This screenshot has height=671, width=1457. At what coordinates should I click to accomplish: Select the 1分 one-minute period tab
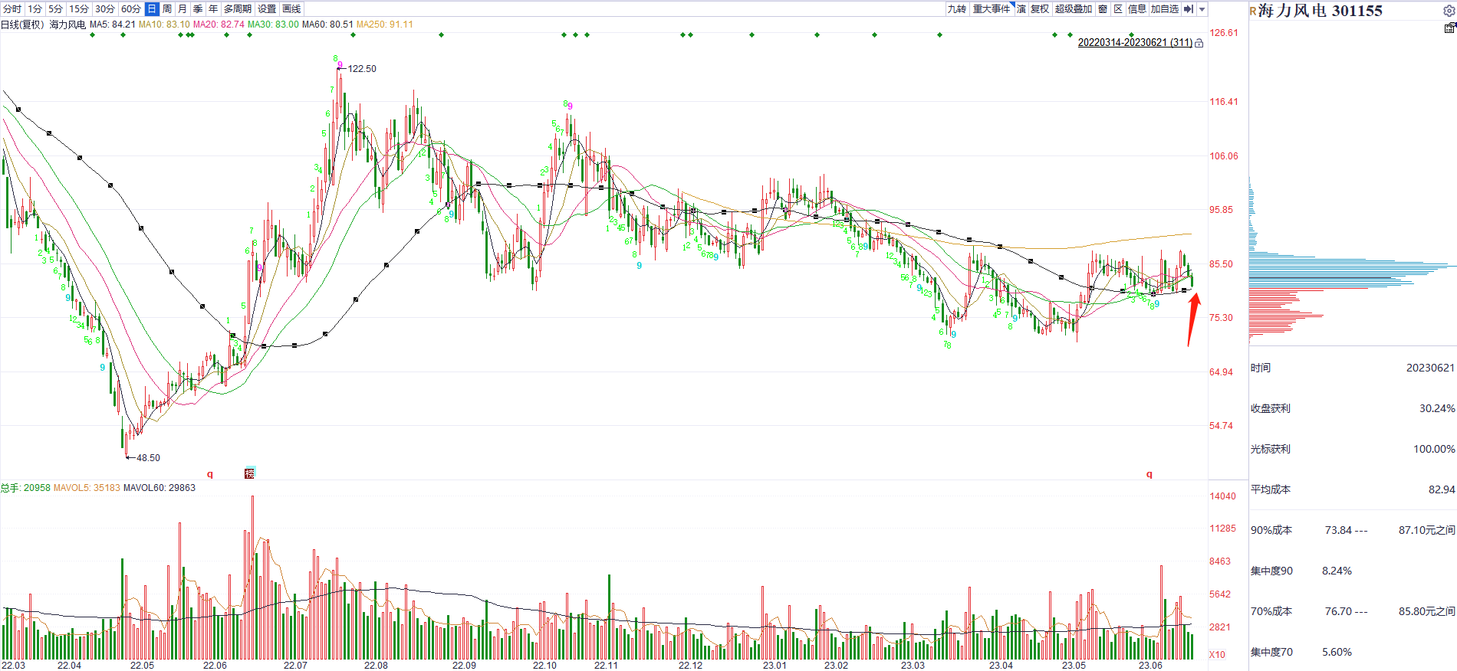35,9
